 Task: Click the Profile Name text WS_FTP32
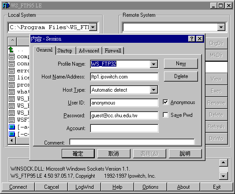[x=104, y=64]
